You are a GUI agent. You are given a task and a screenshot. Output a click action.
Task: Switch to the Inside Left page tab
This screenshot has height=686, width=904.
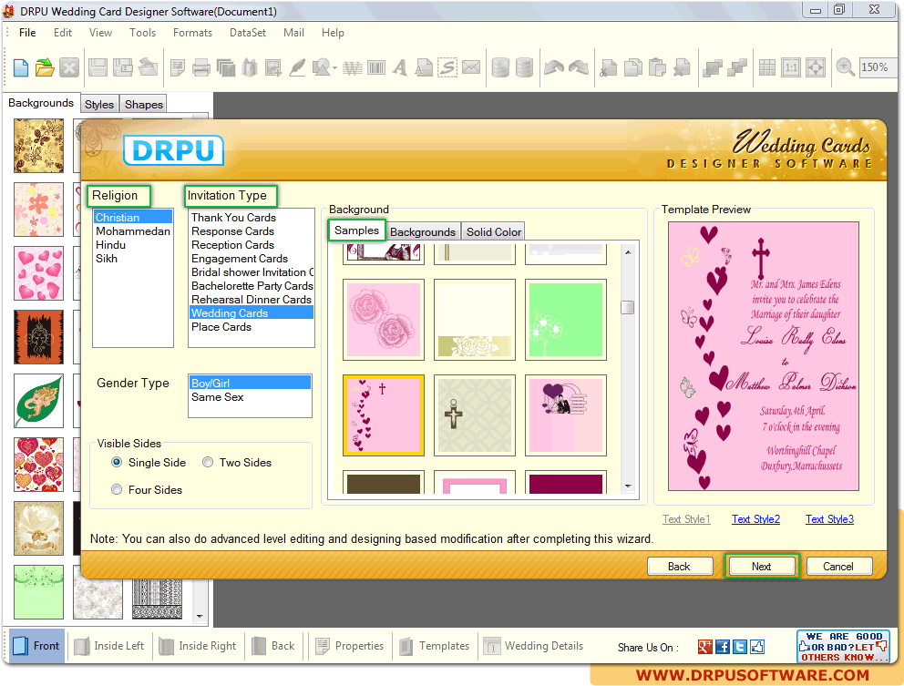[x=109, y=646]
